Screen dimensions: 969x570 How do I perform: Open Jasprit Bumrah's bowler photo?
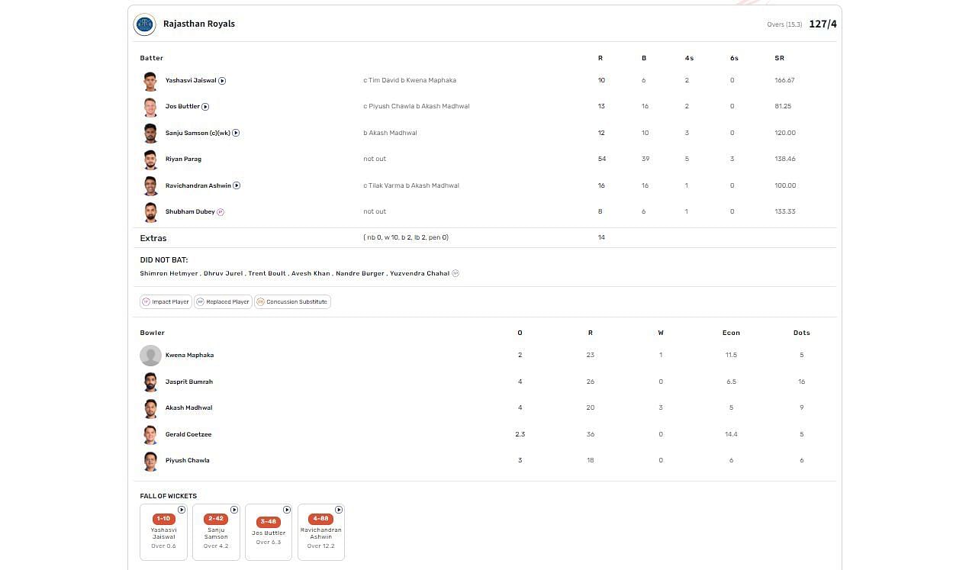pyautogui.click(x=150, y=382)
